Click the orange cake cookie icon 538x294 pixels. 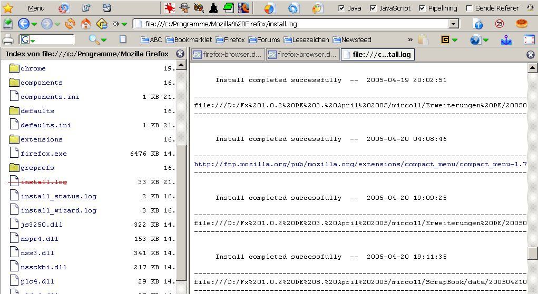[522, 24]
